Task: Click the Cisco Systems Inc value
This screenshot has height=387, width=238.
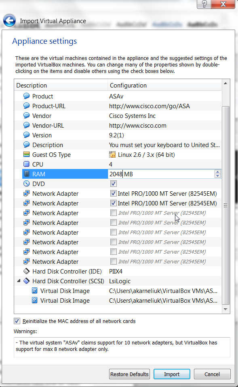Action: coord(132,116)
